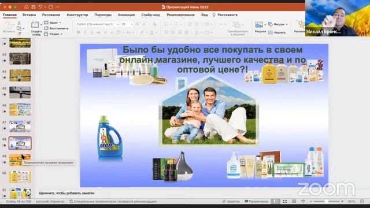Switch to Normal view in status bar

275,202
